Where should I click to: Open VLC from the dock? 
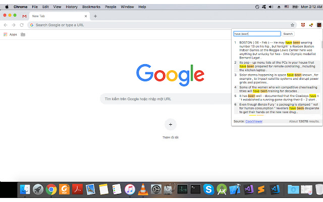pyautogui.click(x=143, y=189)
